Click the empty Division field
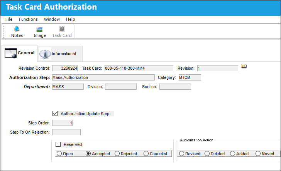Viewport: 281px width, 171px height. tap(120, 87)
